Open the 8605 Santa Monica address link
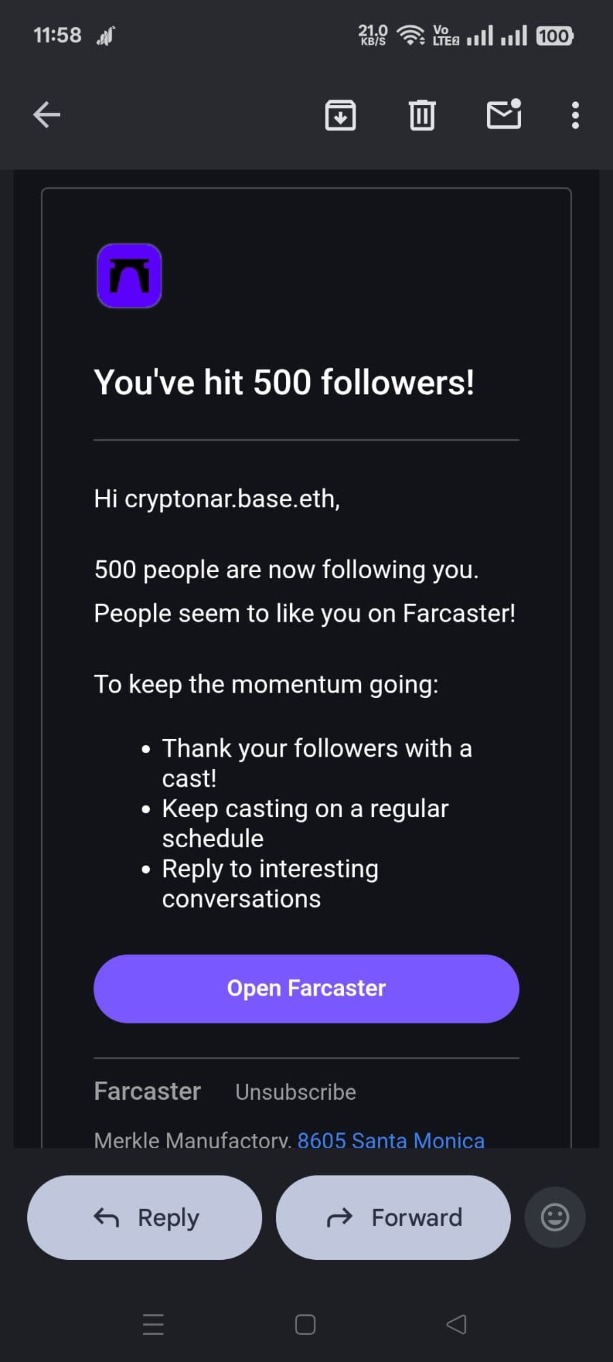Viewport: 613px width, 1362px height. click(391, 1140)
